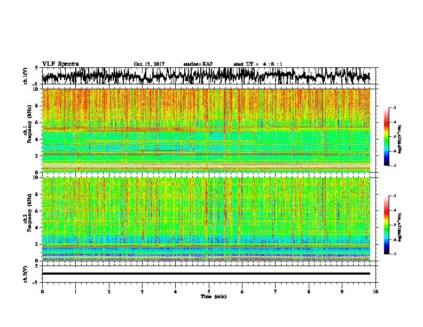Click the ch.1 color scale bar
The width and height of the screenshot is (423, 327).
tap(387, 137)
